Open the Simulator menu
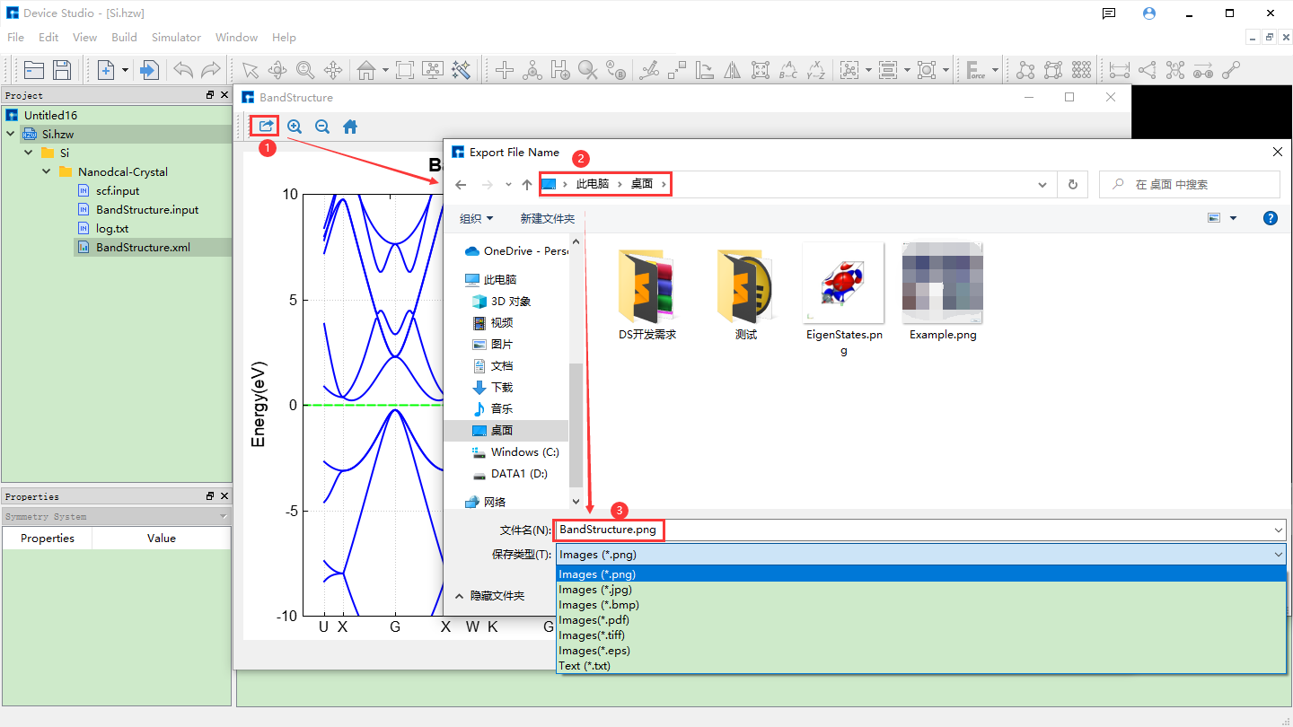Image resolution: width=1293 pixels, height=727 pixels. point(176,38)
